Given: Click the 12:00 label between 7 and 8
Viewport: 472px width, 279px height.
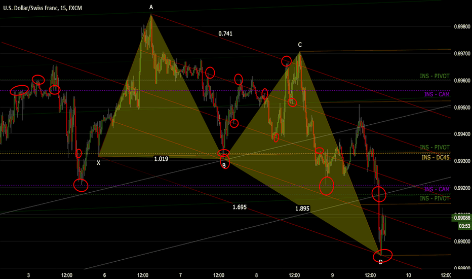Looking at the screenshot, I should click(219, 275).
